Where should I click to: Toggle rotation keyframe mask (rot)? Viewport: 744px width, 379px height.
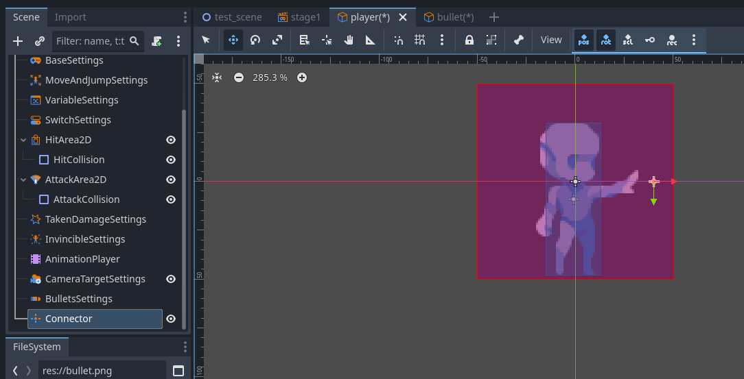(606, 40)
